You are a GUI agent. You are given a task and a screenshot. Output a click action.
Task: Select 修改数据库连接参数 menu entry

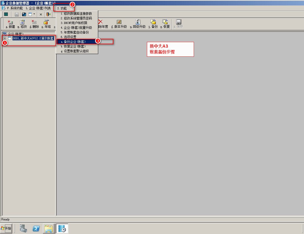76,14
